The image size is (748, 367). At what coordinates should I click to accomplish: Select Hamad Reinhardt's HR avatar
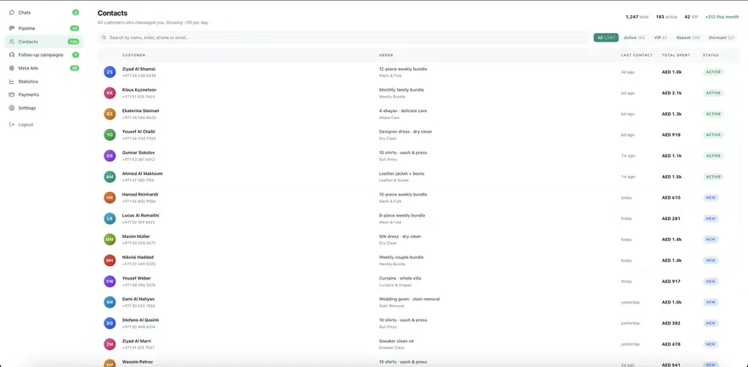tap(110, 197)
